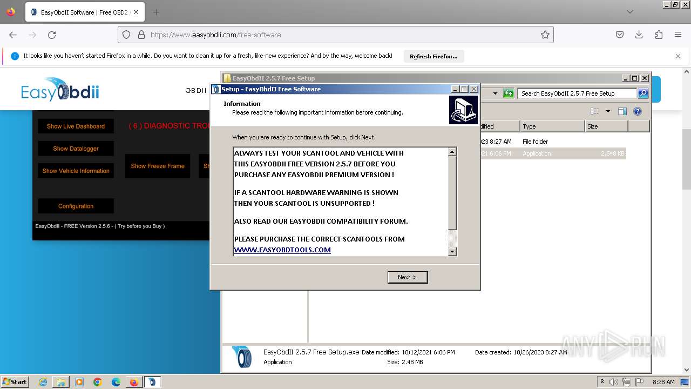
Task: Click the taskbar clock showing 8:28 AM
Action: [x=663, y=381]
